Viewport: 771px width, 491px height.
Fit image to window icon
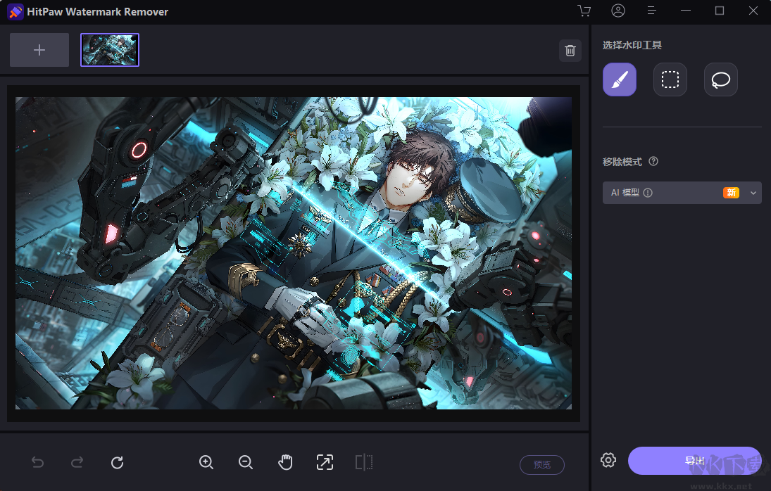[325, 462]
